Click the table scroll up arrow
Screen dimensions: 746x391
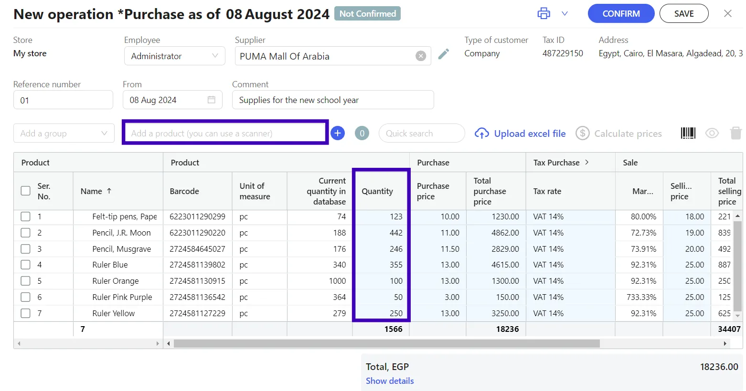coord(738,216)
